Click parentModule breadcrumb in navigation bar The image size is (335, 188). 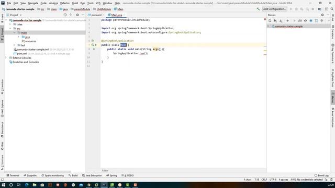[x=80, y=9]
